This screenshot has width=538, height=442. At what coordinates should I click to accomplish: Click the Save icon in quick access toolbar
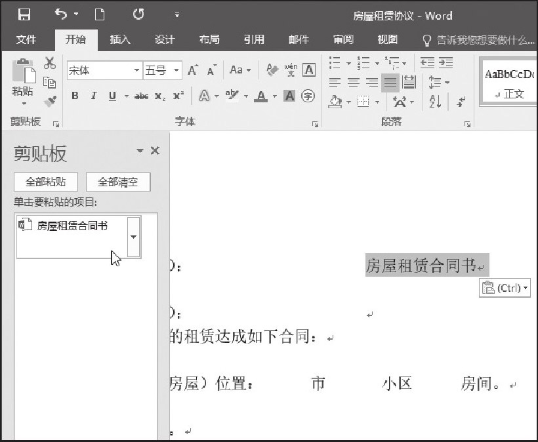pyautogui.click(x=24, y=14)
